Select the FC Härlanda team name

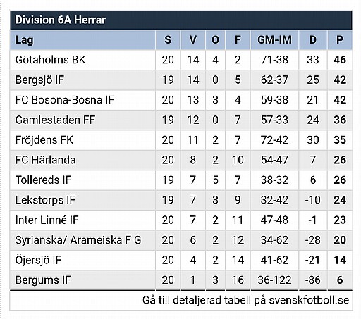[x=46, y=160]
